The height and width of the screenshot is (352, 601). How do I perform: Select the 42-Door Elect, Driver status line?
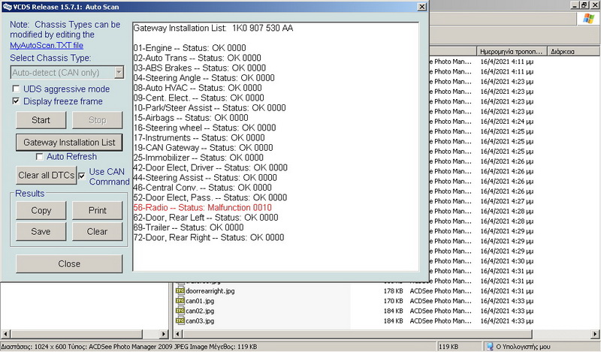(210, 167)
